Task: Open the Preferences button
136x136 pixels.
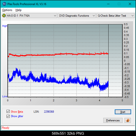Action: tap(113, 121)
